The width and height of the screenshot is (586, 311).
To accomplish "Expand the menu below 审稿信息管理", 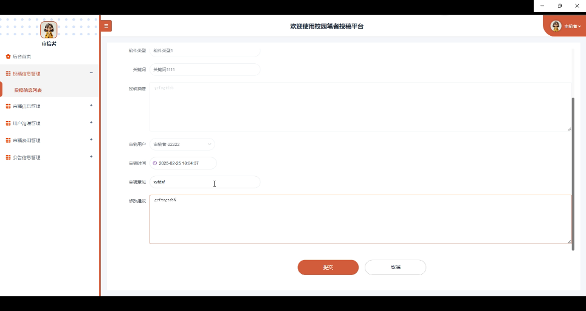I will click(x=91, y=123).
